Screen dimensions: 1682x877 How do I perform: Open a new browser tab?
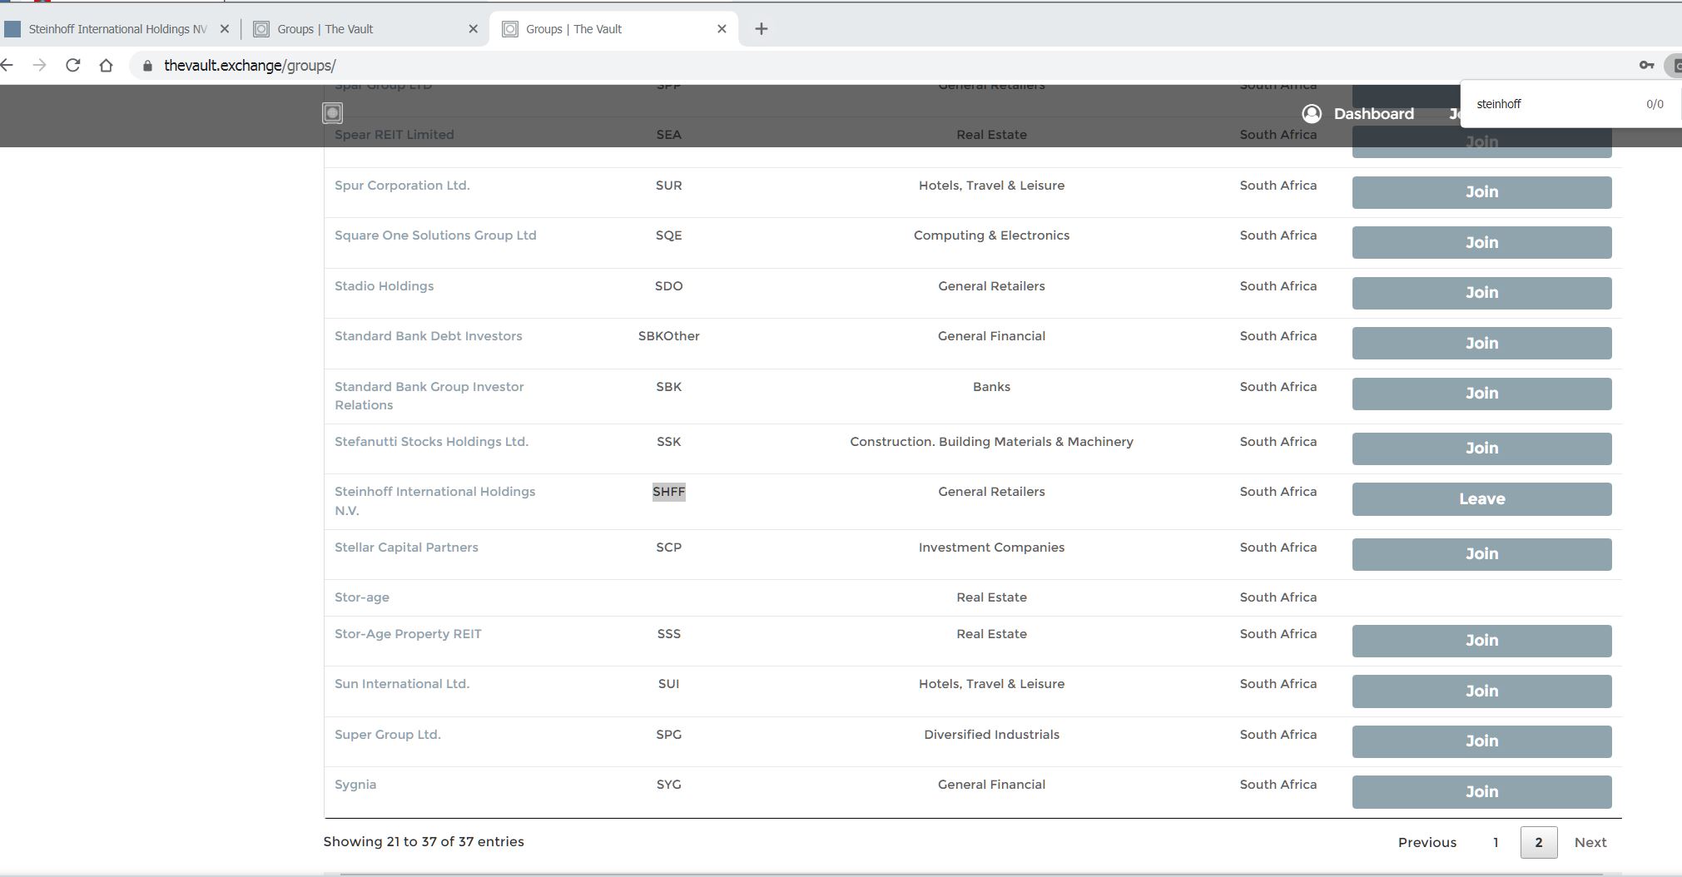(761, 28)
